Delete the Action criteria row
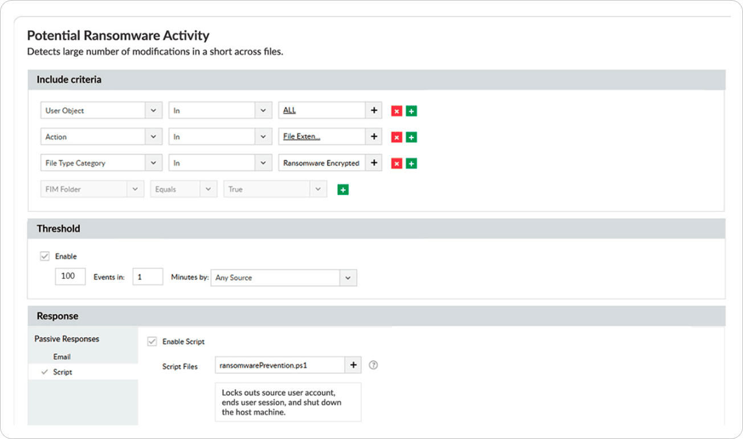The width and height of the screenshot is (743, 439). [397, 137]
